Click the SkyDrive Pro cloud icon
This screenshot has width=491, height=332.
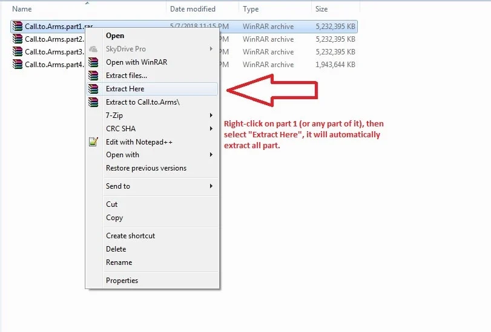[x=93, y=49]
